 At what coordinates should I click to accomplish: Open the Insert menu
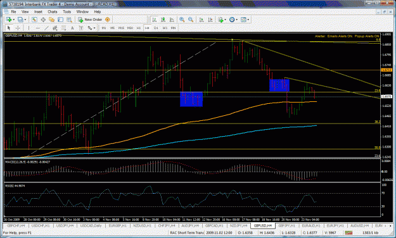[x=39, y=11]
